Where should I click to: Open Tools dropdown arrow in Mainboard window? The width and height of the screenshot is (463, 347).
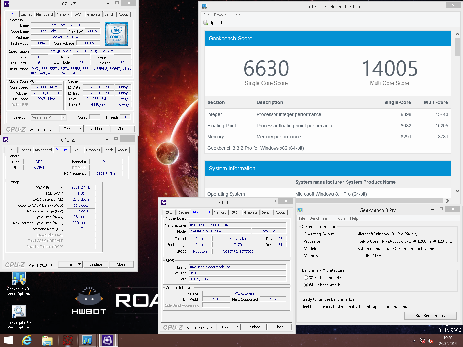[237, 327]
